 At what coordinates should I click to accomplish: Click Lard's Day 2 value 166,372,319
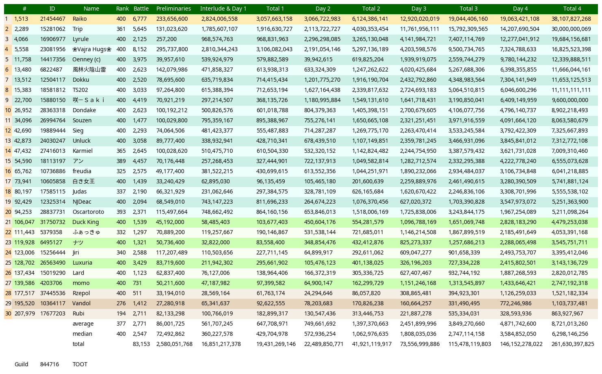pyautogui.click(x=320, y=273)
